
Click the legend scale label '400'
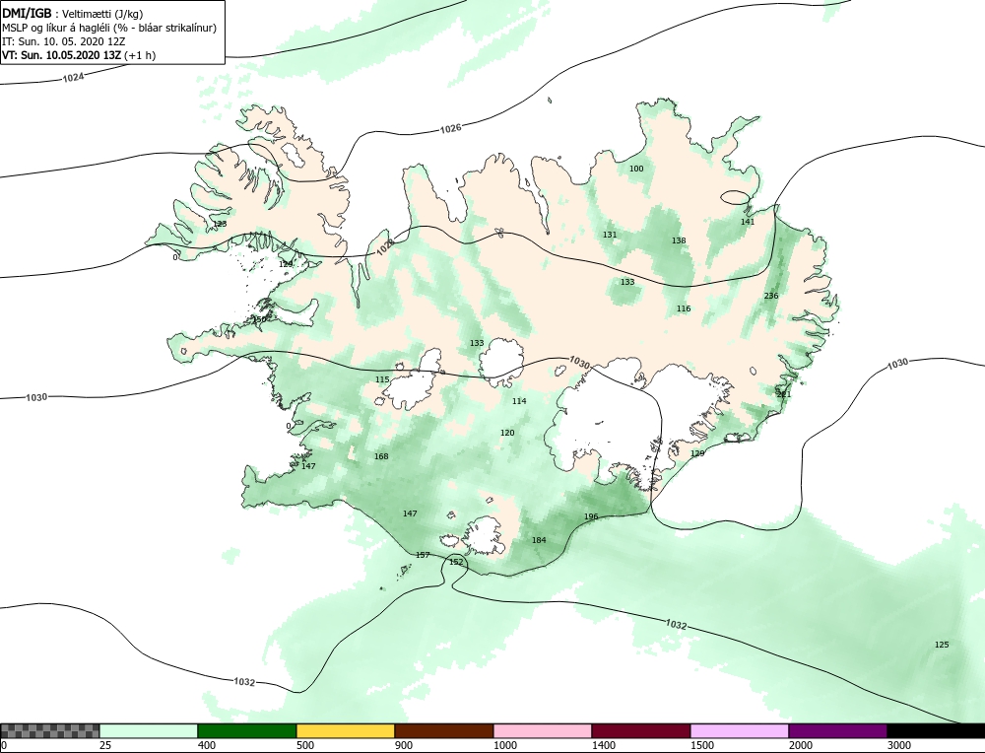(206, 745)
